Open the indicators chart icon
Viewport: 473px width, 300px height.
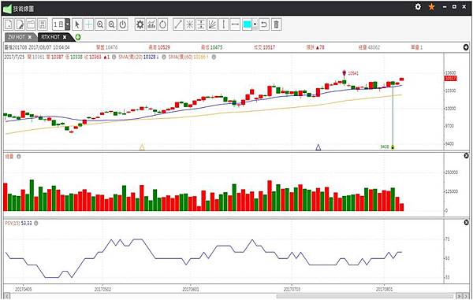point(151,24)
